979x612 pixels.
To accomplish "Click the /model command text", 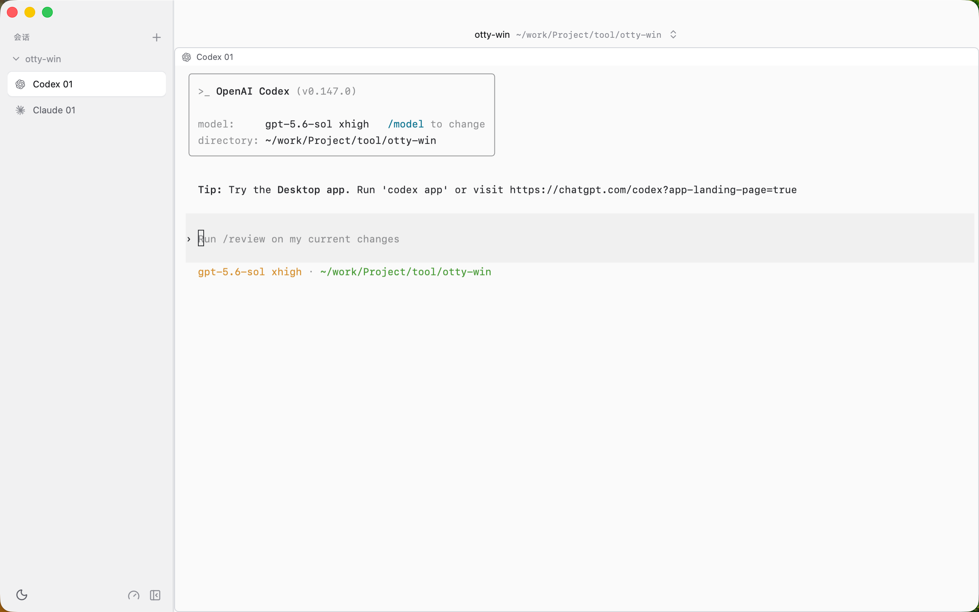I will pos(406,124).
